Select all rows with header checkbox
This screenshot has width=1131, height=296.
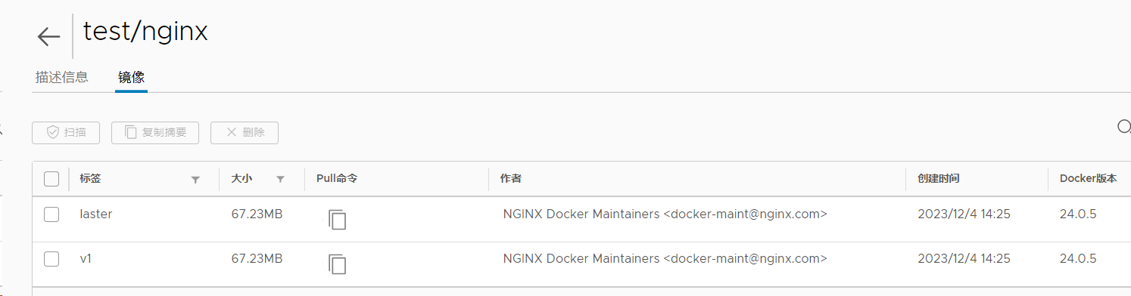click(x=51, y=179)
